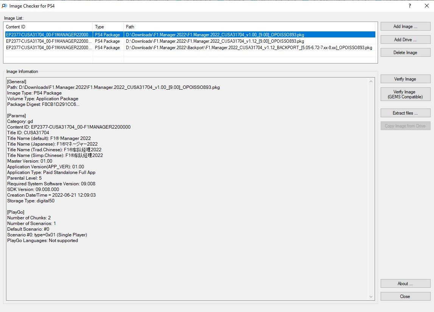434x312 pixels.
Task: Select the v1.00 package row path
Action: pos(215,35)
